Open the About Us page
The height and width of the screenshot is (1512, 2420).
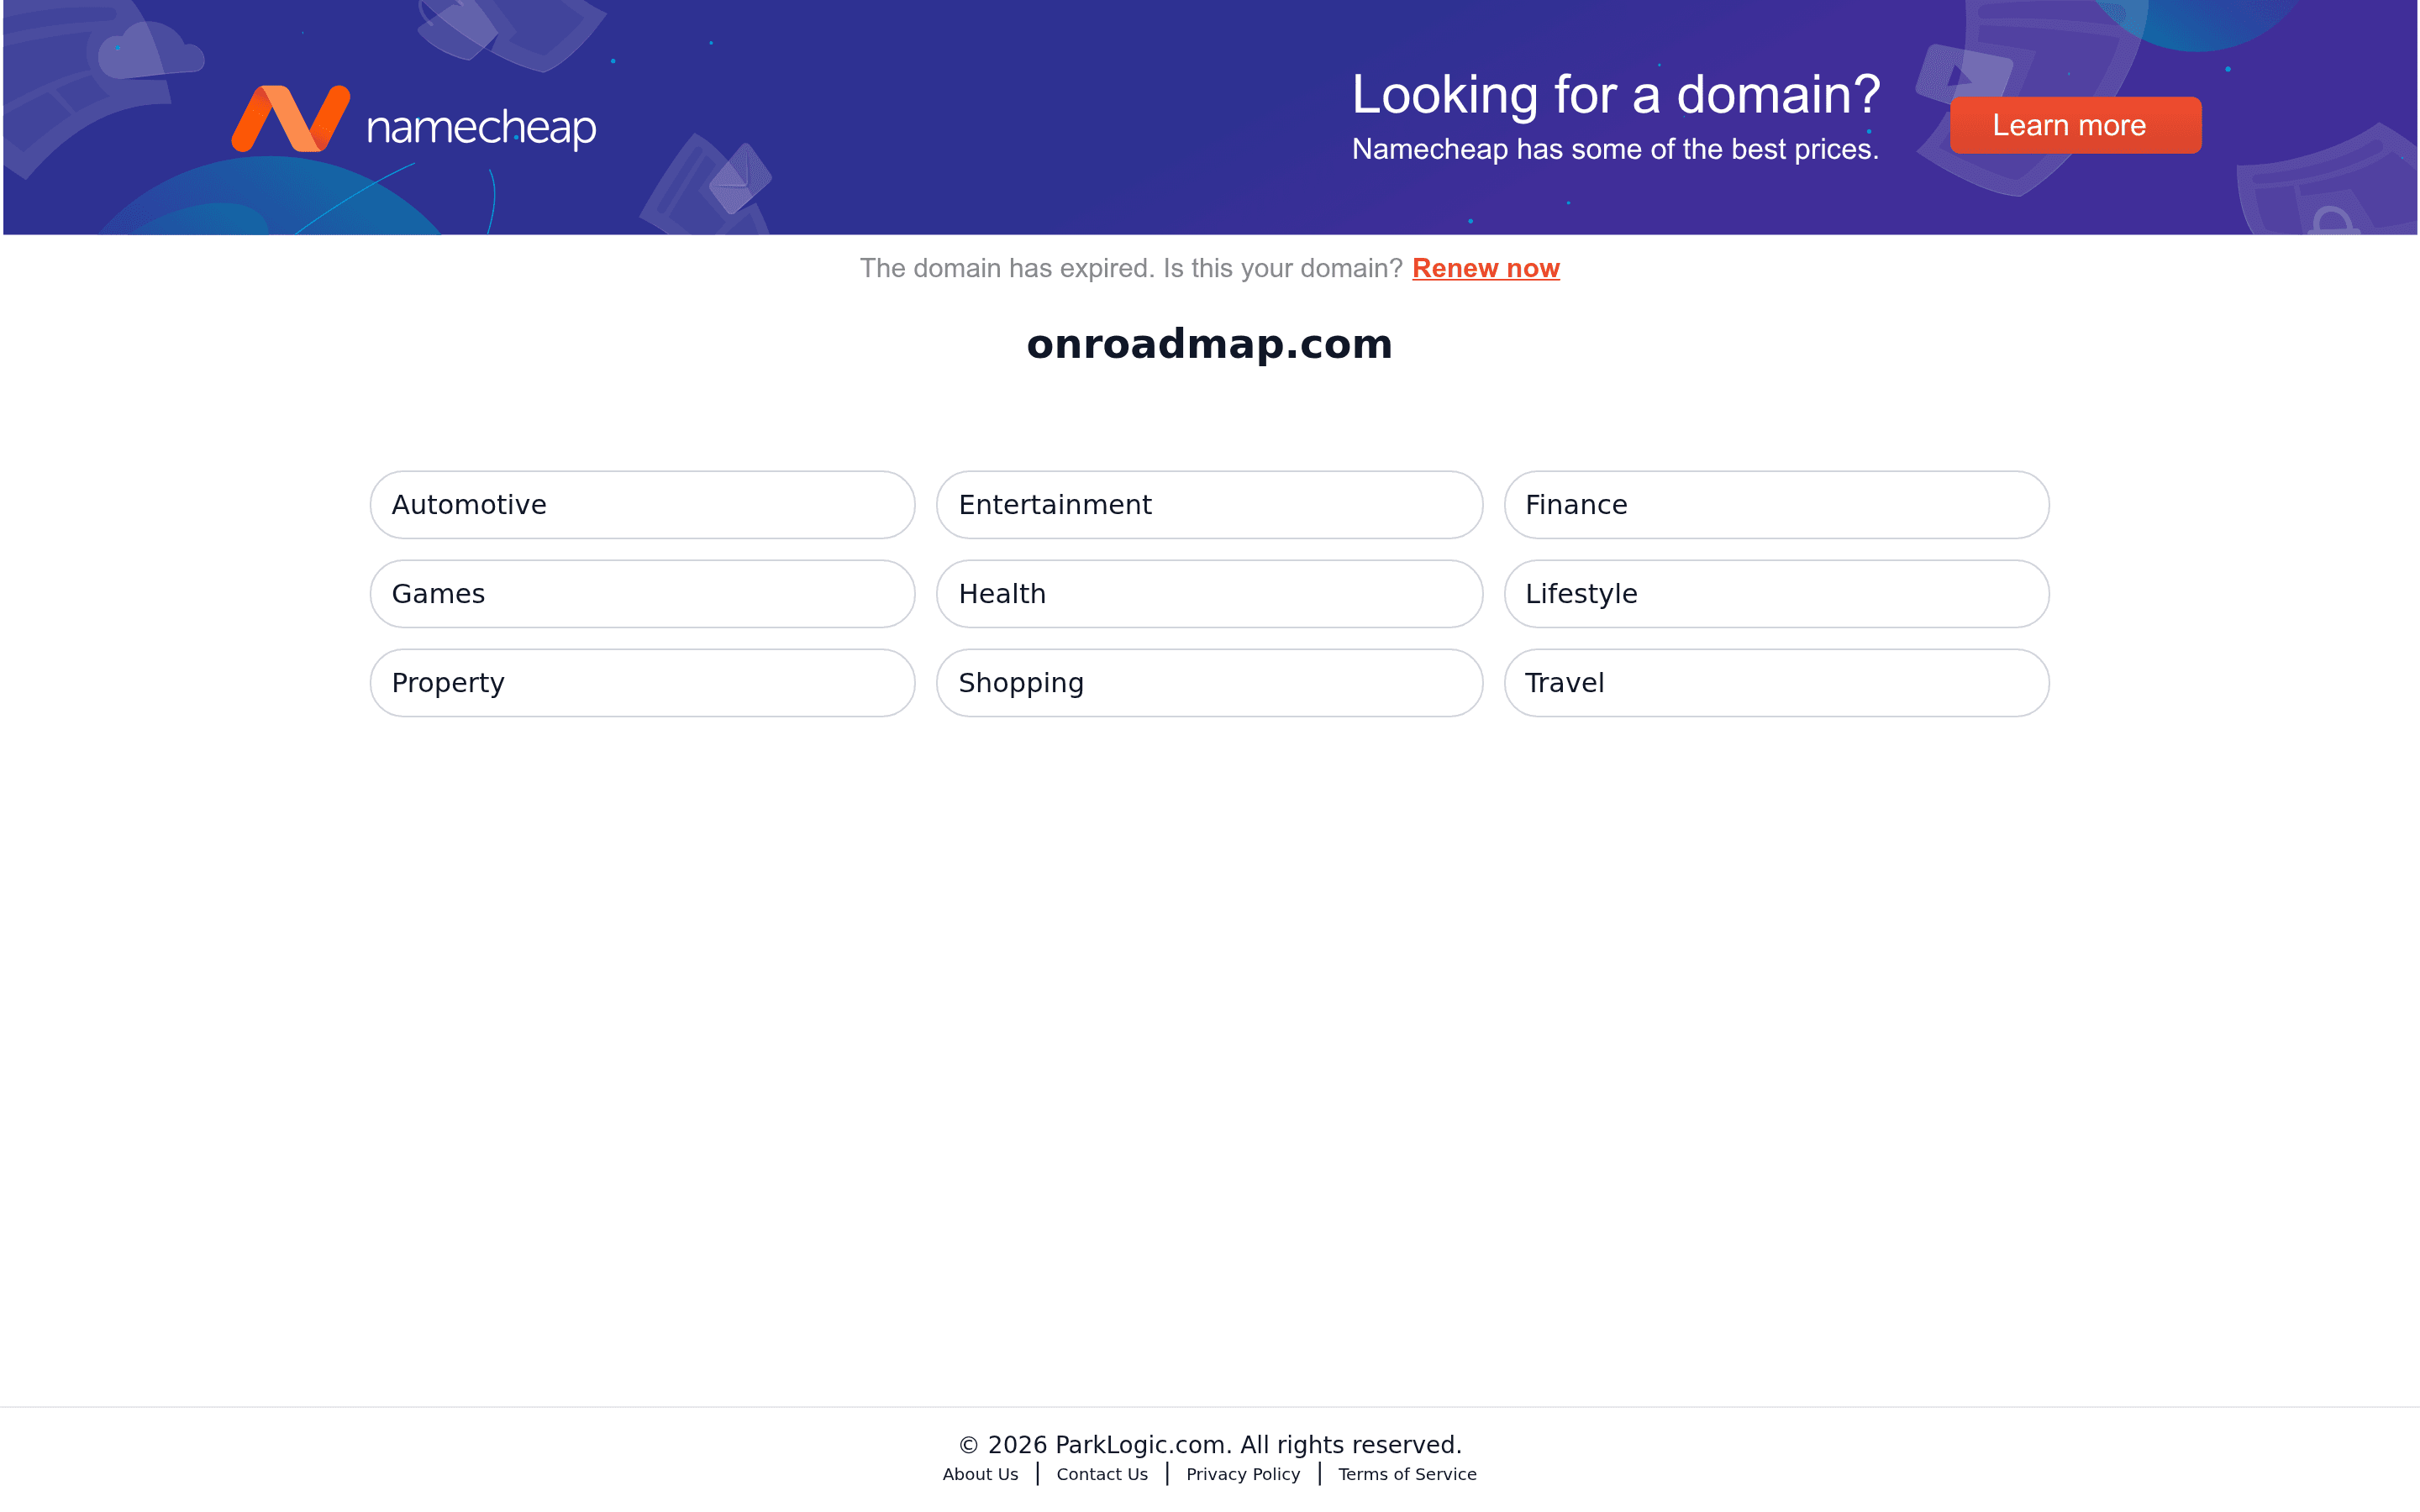click(980, 1474)
